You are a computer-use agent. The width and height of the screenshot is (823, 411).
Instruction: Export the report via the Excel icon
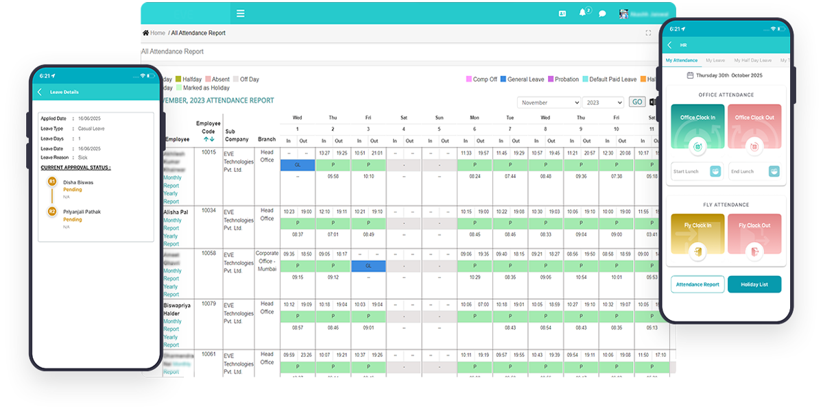click(652, 102)
